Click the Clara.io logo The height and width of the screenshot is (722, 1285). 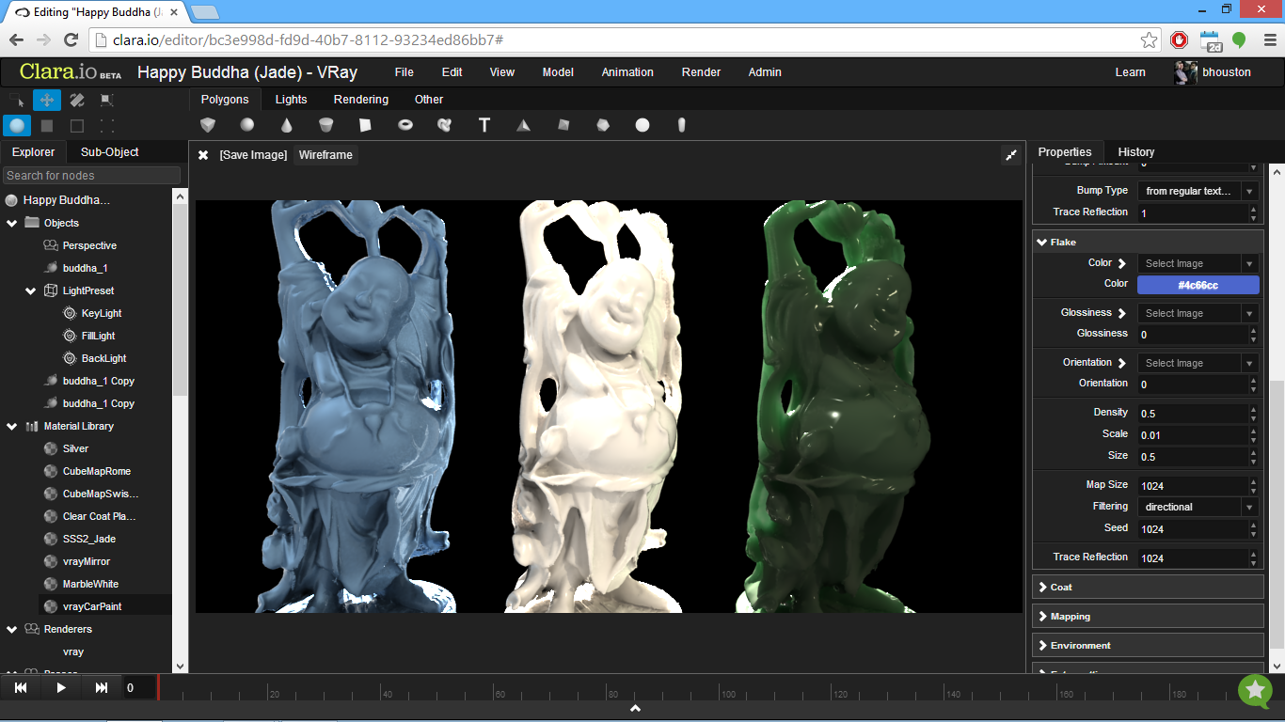[71, 72]
